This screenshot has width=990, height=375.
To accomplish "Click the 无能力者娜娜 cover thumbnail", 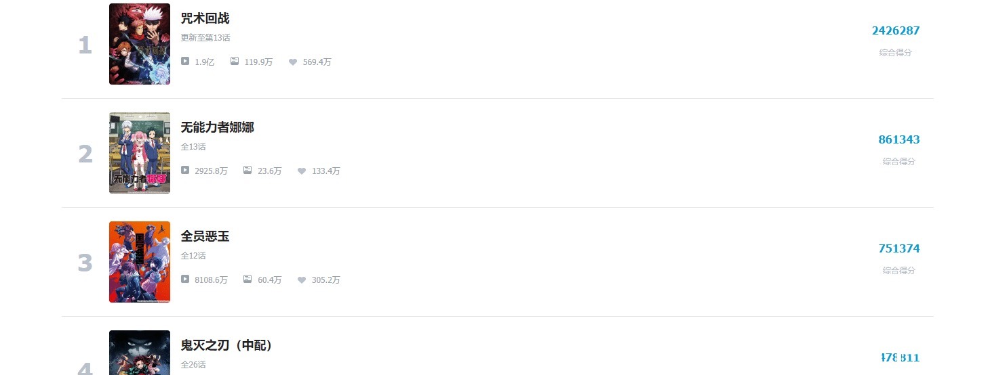I will [140, 153].
